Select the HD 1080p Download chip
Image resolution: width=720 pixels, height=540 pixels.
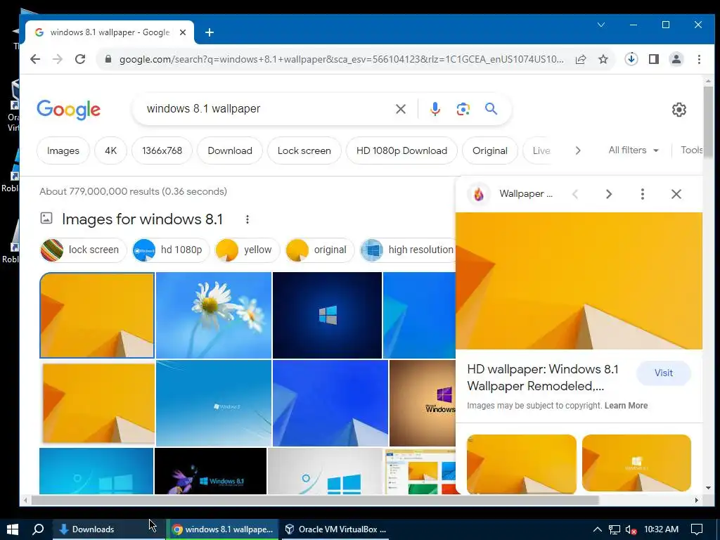click(x=401, y=150)
